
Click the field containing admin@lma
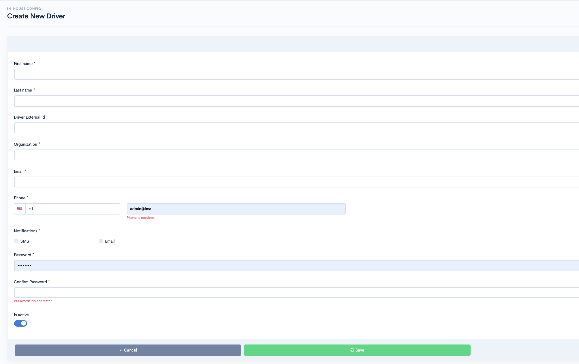(236, 209)
